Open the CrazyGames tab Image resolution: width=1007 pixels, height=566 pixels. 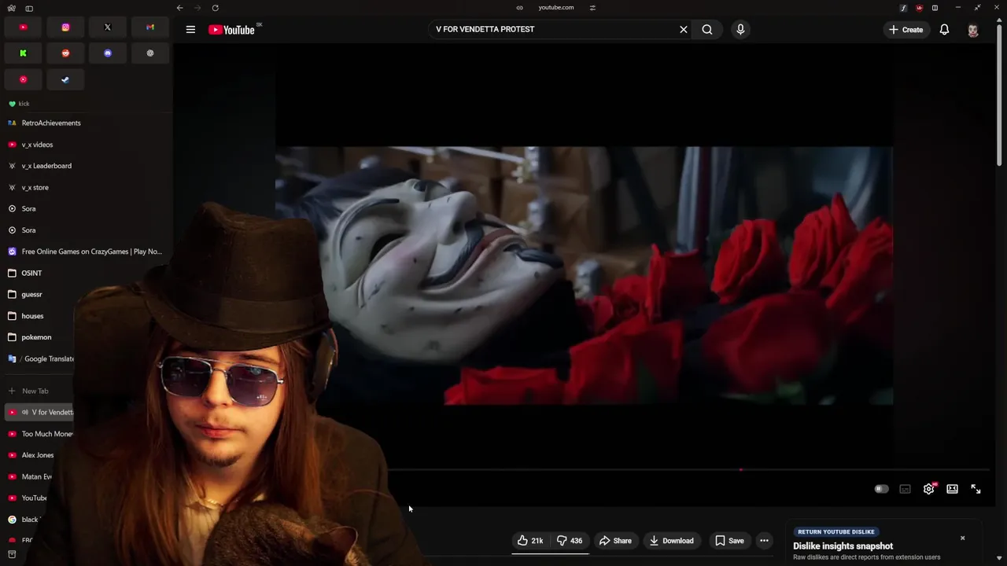[87, 252]
